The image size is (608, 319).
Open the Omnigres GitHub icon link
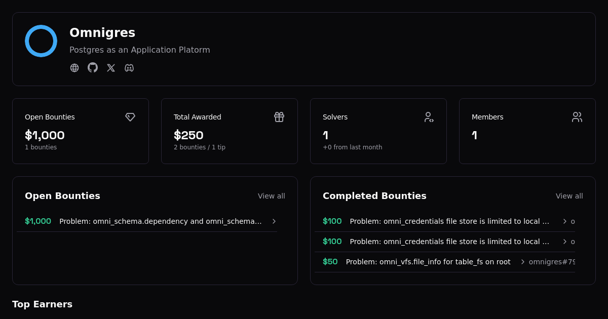click(x=93, y=67)
